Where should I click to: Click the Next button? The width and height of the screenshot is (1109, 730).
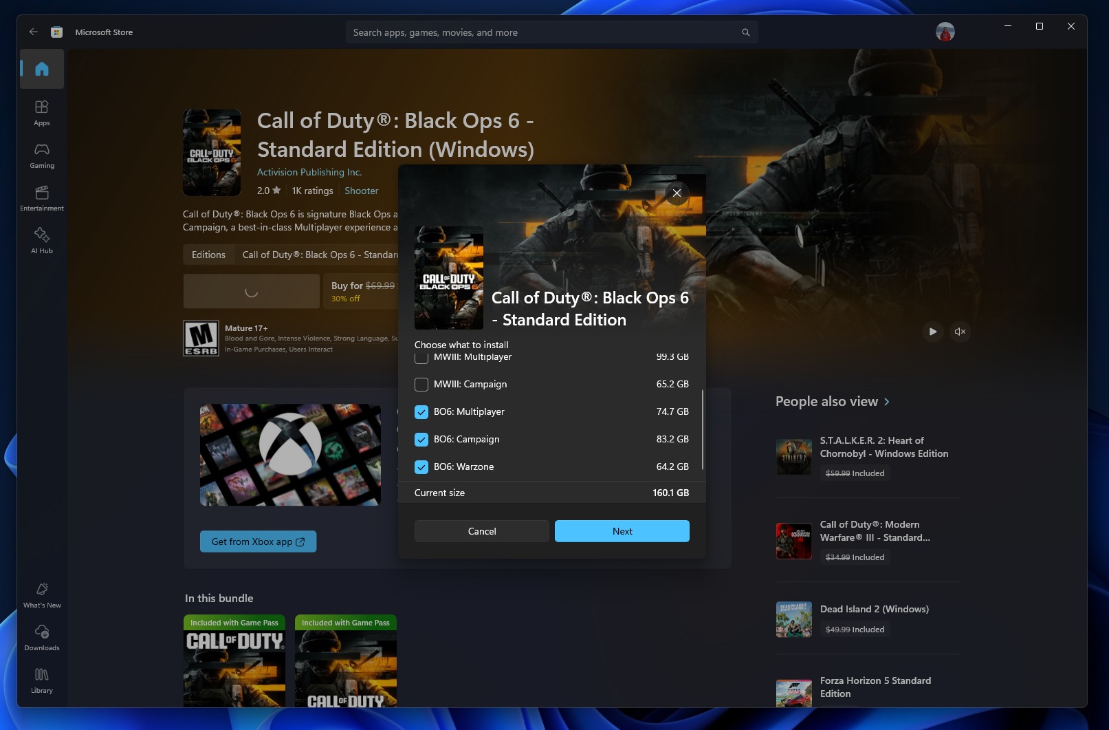622,531
